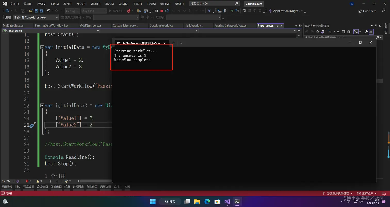Collapse All in Solution Explorer toolbar
Image resolution: width=390 pixels, height=207 pixels.
[x=343, y=32]
